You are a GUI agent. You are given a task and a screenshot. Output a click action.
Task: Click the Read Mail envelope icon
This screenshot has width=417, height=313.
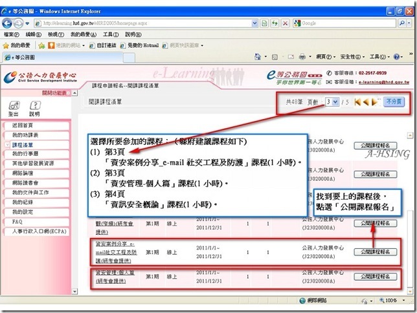(291, 57)
